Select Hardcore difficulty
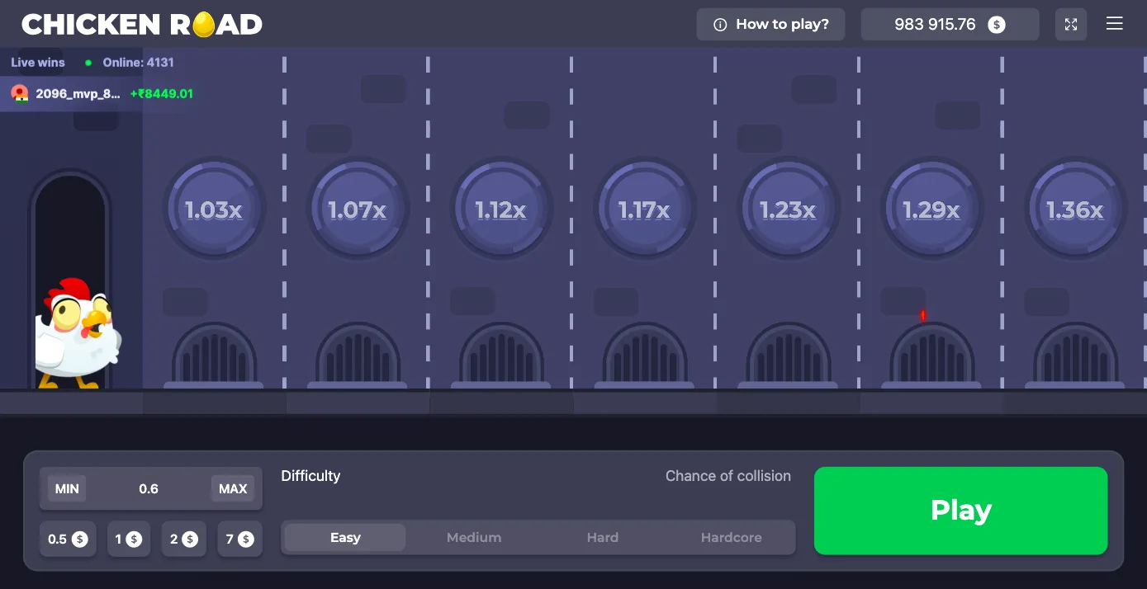This screenshot has height=589, width=1147. point(732,538)
